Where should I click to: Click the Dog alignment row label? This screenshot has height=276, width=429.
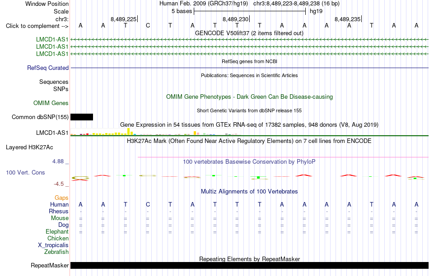click(64, 225)
